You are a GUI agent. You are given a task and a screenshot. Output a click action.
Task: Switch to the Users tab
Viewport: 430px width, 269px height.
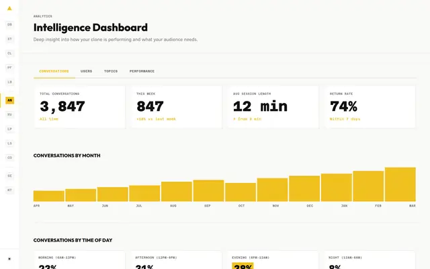(x=86, y=71)
